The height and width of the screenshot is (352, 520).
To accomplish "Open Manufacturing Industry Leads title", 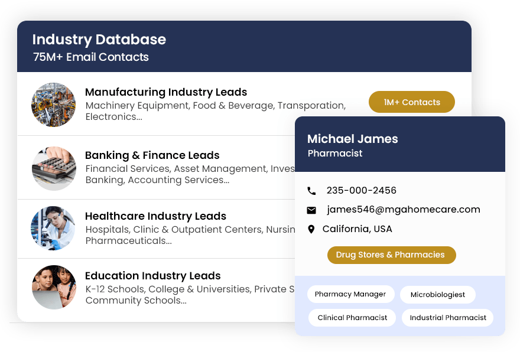I will 166,92.
